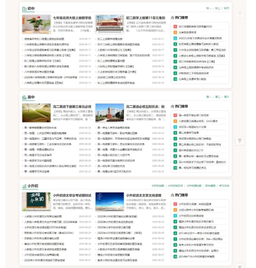The image size is (256, 268).
Task: Click the potted flower article thumbnail
Action: (x=36, y=24)
